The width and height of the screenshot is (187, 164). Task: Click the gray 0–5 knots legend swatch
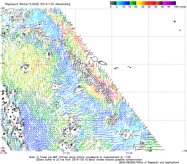[x=113, y=3]
